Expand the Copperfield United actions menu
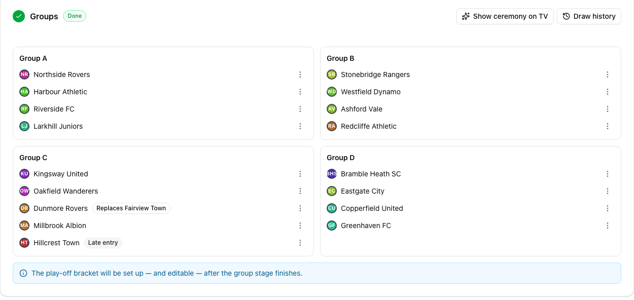 [608, 208]
